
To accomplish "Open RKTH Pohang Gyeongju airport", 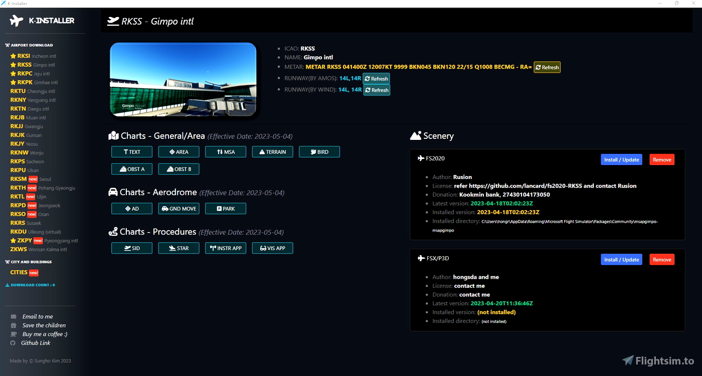I will [x=43, y=188].
